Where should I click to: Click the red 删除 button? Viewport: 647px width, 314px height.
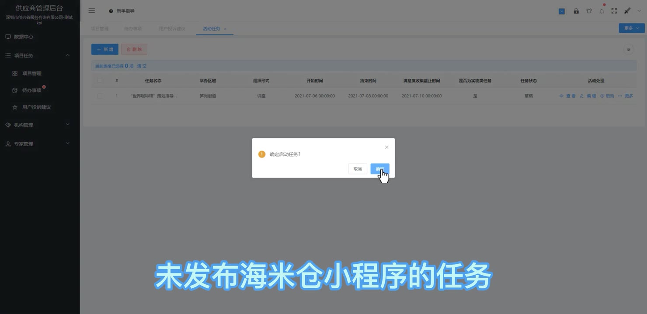pos(134,49)
